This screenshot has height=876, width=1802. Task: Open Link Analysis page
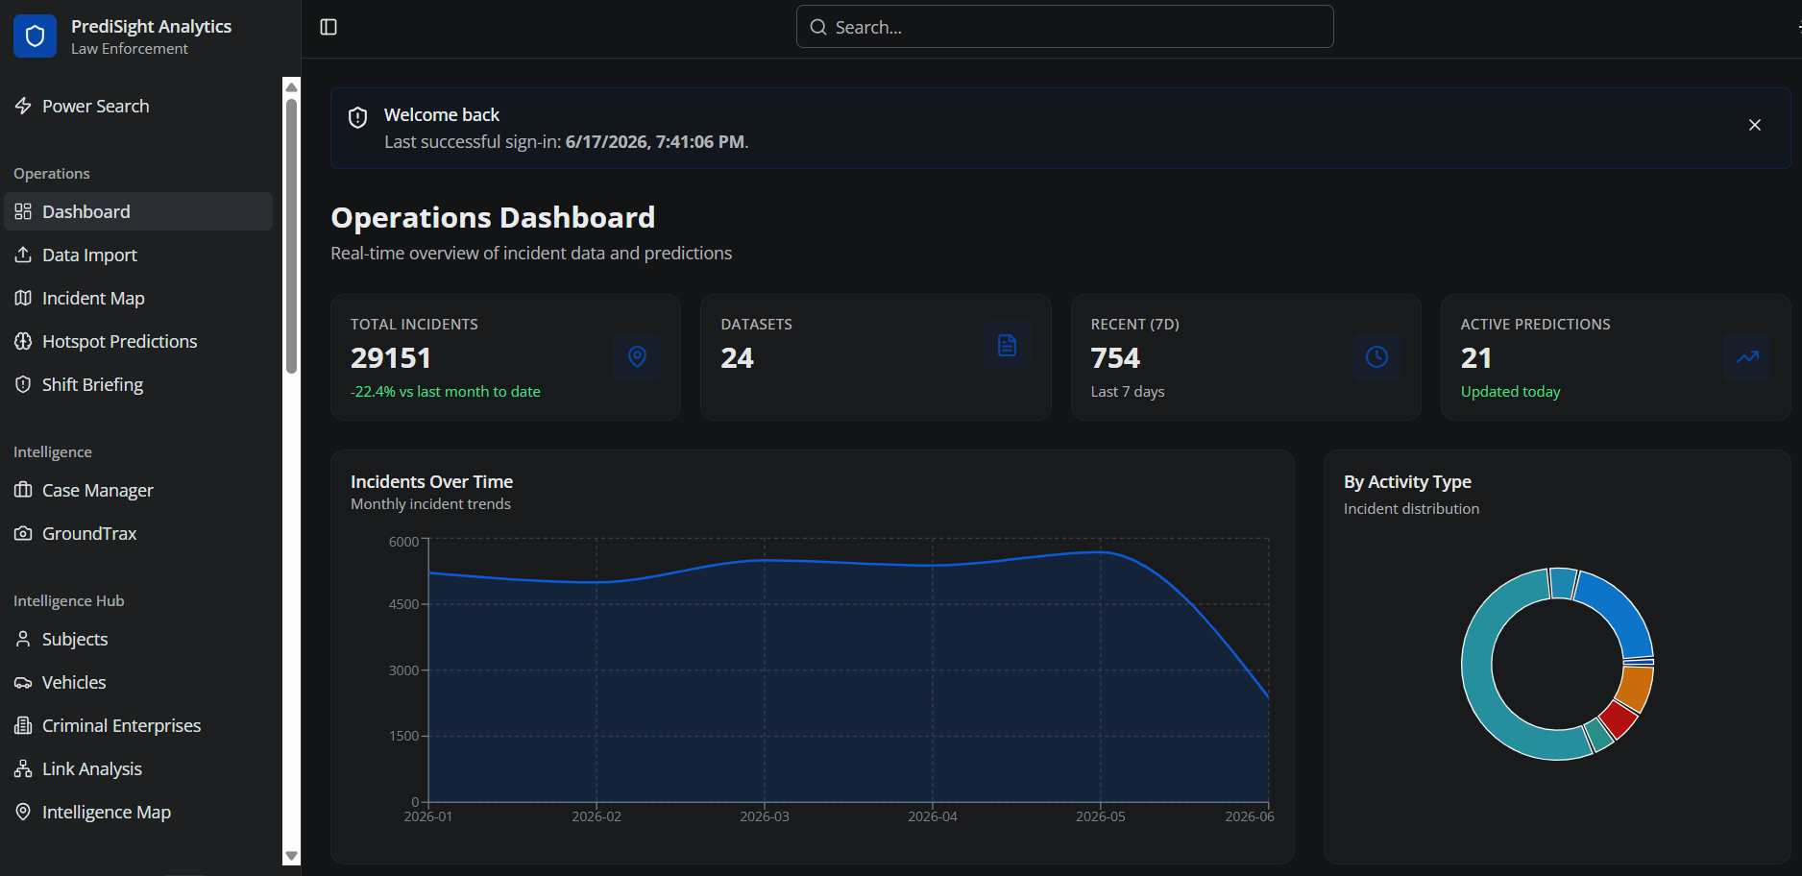pos(138,768)
